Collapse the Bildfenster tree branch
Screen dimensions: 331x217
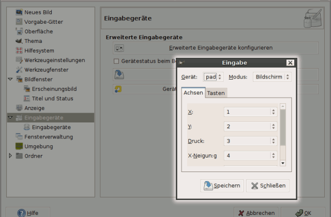tap(10, 79)
